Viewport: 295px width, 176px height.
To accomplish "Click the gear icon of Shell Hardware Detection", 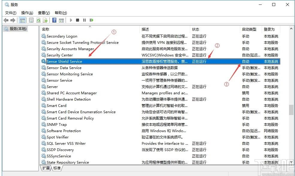I will click(44, 99).
